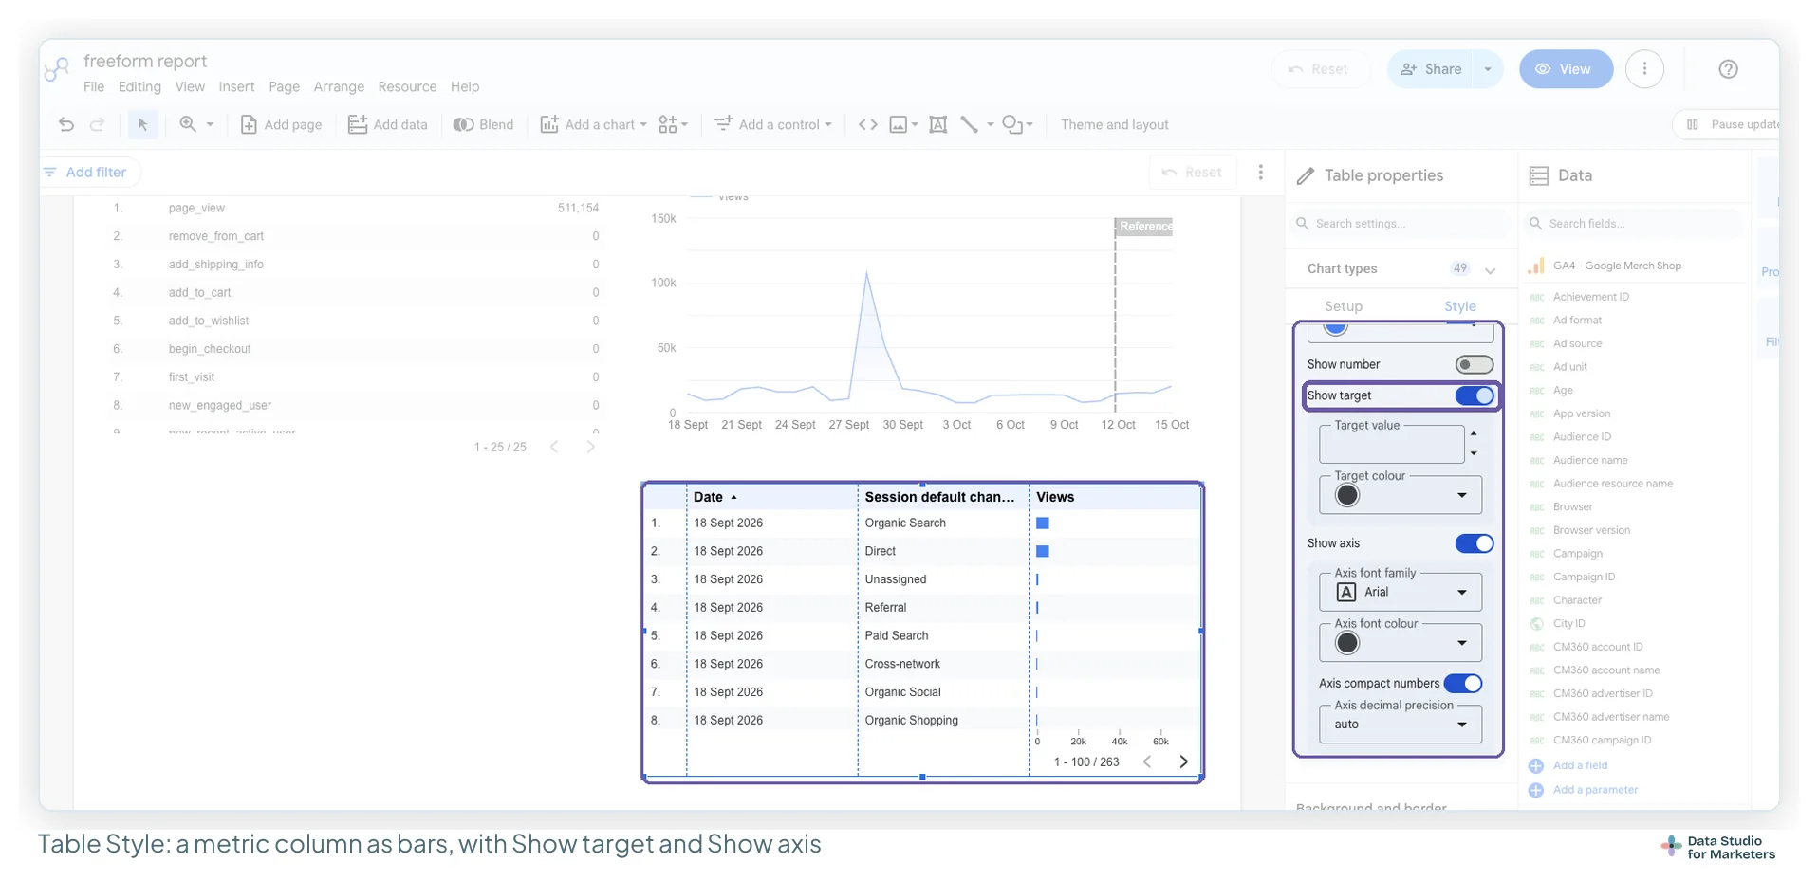Click the Looker Studio logo icon

pos(57,69)
